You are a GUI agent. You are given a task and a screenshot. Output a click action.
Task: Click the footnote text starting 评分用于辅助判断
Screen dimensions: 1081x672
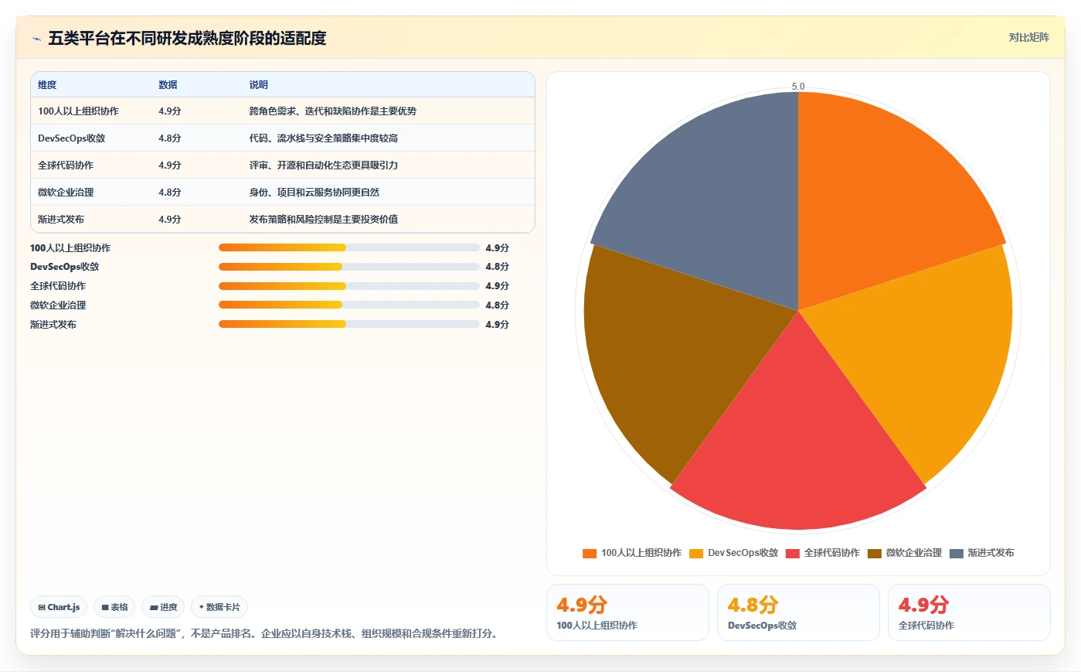pos(266,633)
